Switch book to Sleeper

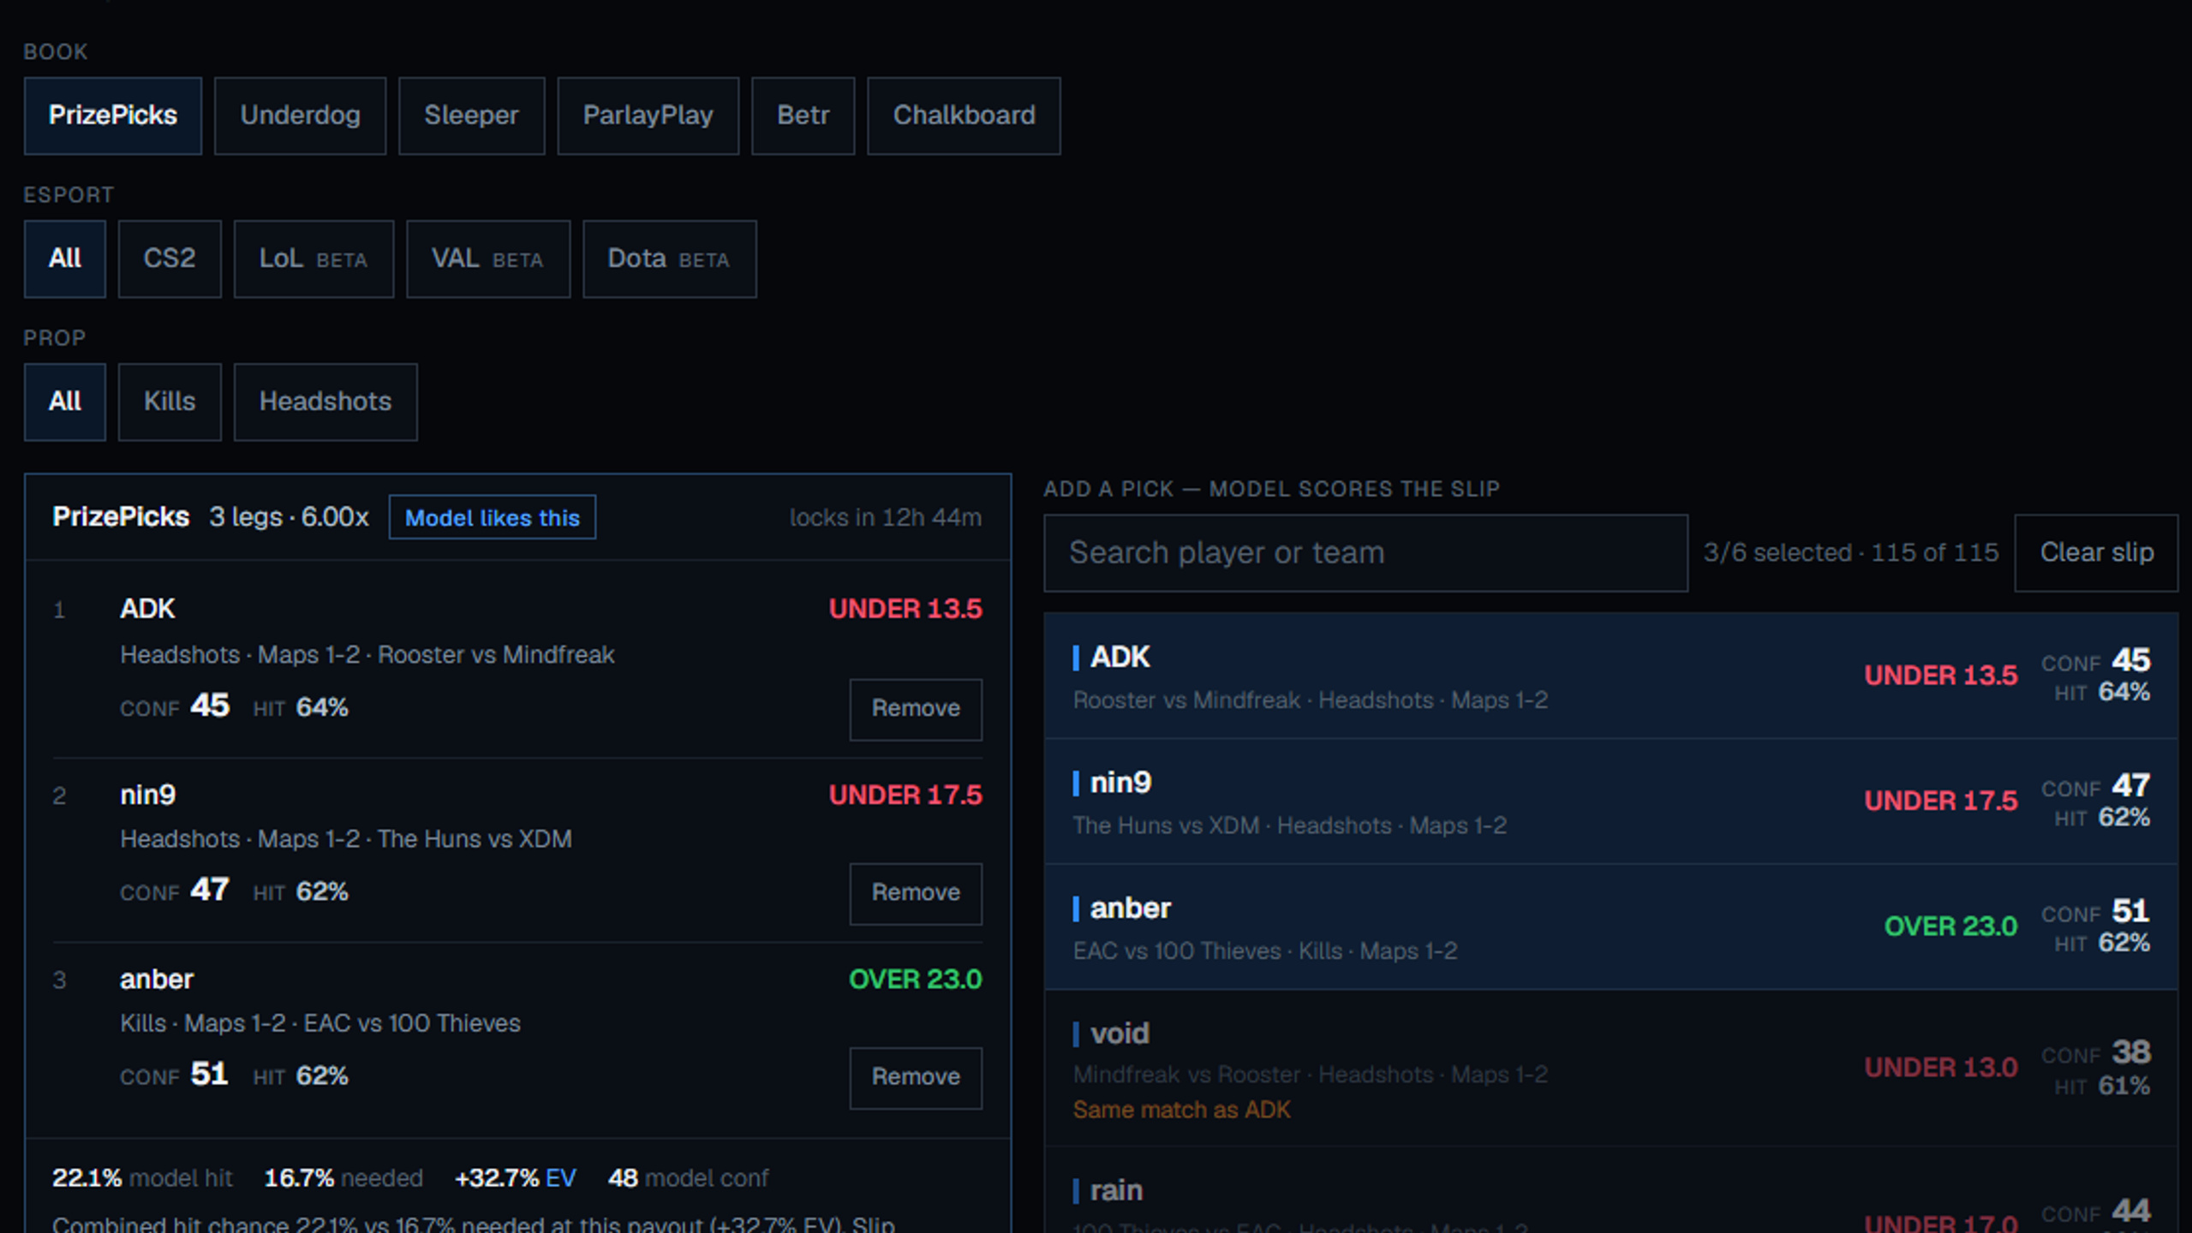pos(471,116)
